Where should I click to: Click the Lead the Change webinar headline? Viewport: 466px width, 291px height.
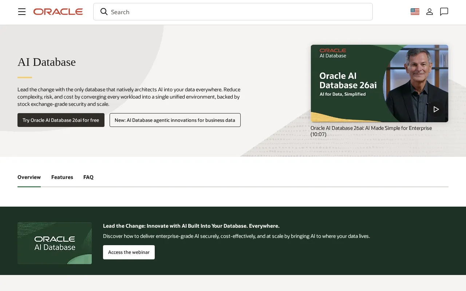pos(191,226)
